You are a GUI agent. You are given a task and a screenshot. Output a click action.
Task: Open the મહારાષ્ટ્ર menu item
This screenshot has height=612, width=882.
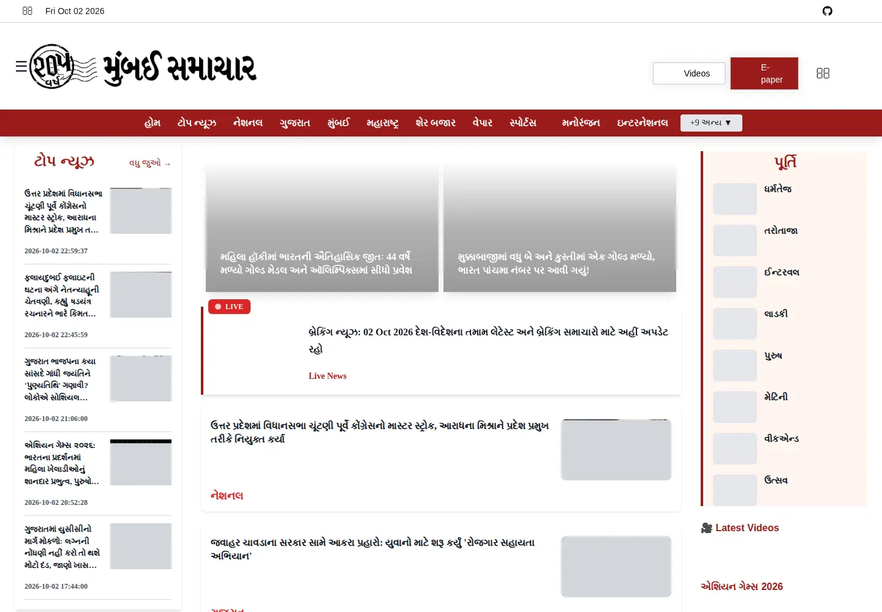coord(383,123)
